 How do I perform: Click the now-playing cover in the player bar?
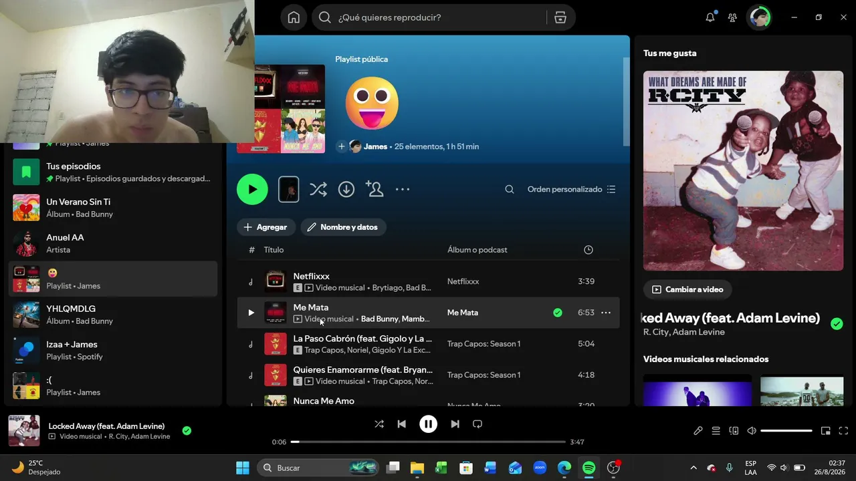point(24,431)
